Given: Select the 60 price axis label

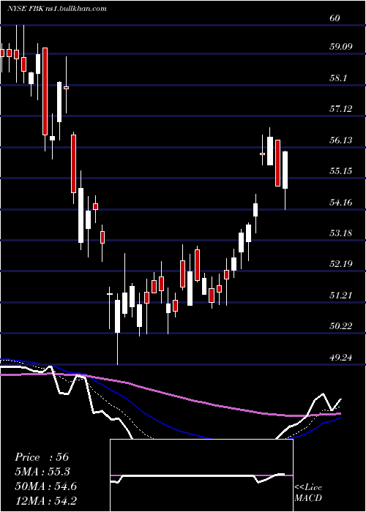Looking at the screenshot, I should (335, 18).
